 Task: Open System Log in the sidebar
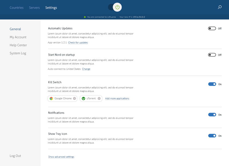coord(18,53)
